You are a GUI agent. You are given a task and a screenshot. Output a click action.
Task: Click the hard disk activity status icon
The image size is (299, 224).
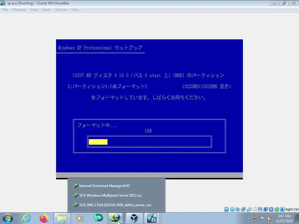(226, 209)
